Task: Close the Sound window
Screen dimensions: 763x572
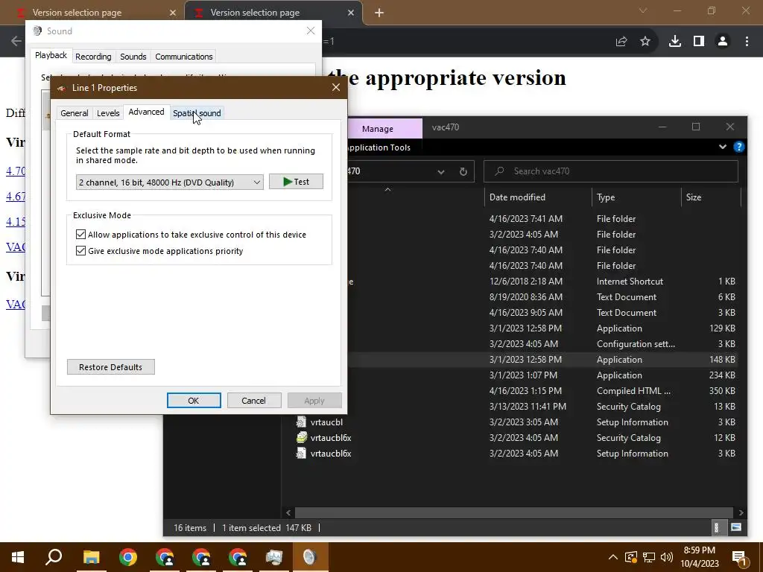Action: [x=311, y=31]
